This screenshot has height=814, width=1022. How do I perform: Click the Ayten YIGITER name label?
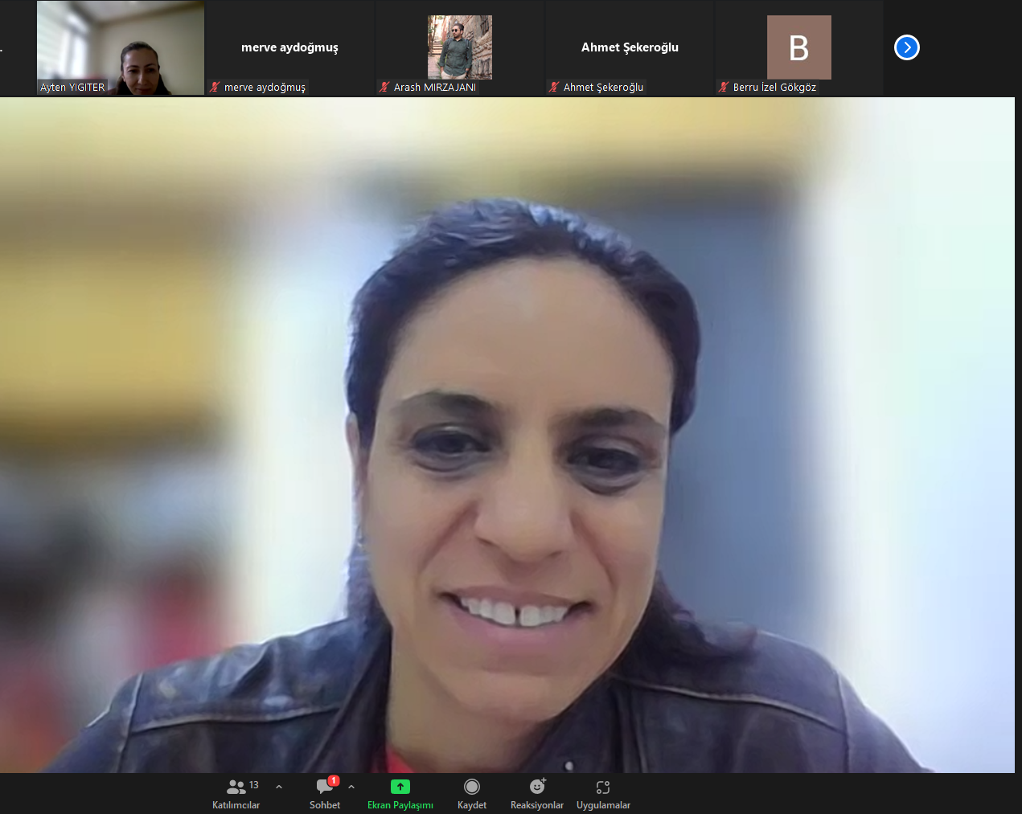coord(72,88)
